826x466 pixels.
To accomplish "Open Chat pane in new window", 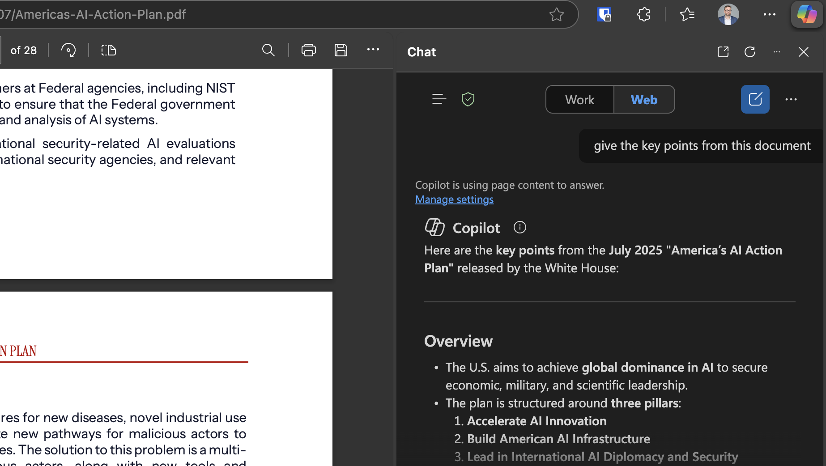I will 723,52.
